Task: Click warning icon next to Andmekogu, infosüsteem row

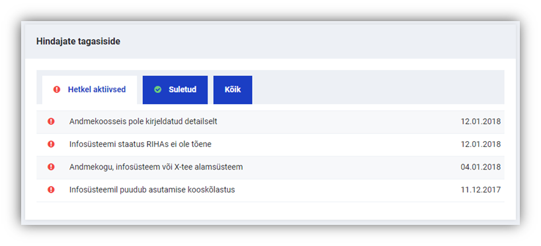Action: click(x=51, y=167)
